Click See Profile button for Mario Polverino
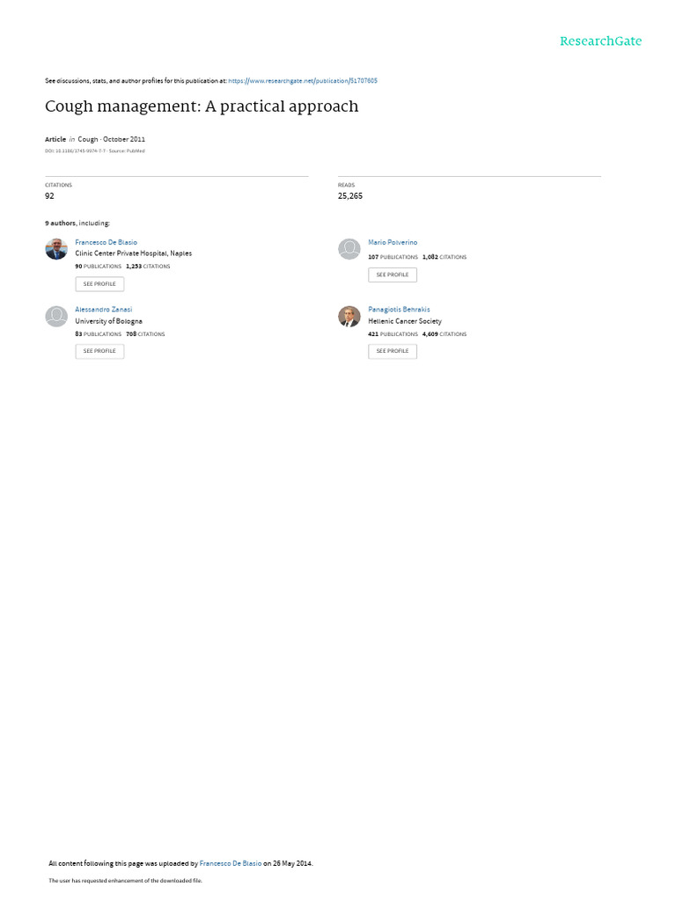 393,275
